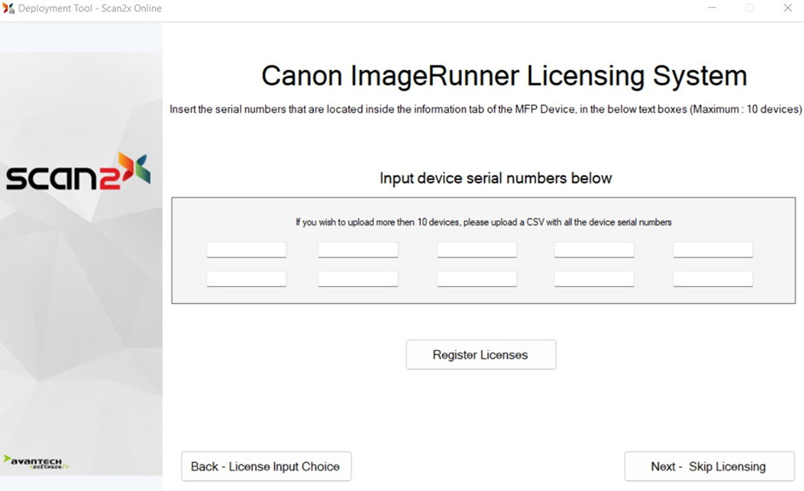Screen dimensions: 804x491
Task: Click the fourth serial number box, bottom row
Action: 593,278
